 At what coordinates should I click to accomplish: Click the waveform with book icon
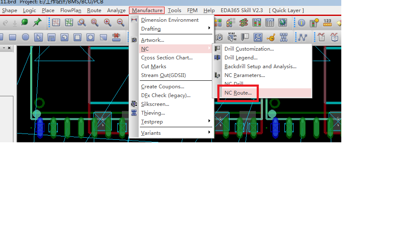[334, 37]
